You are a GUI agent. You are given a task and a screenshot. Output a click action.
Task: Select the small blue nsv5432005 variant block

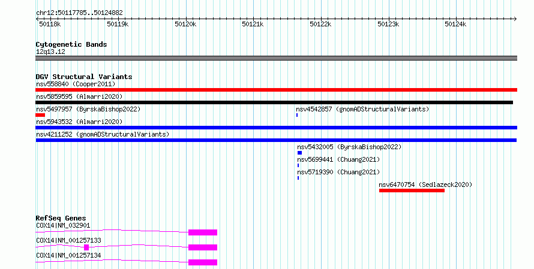(x=299, y=153)
